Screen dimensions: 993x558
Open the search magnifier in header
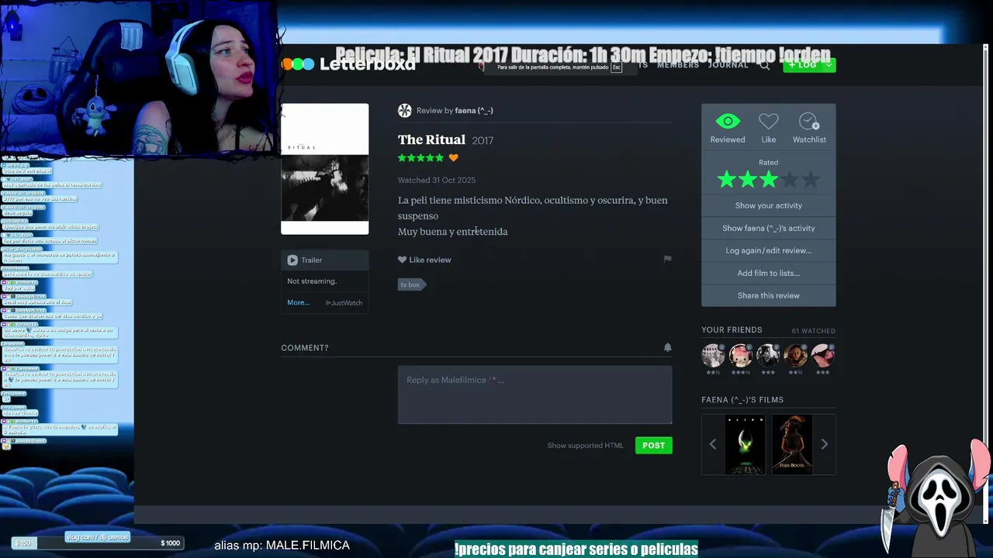click(x=765, y=66)
